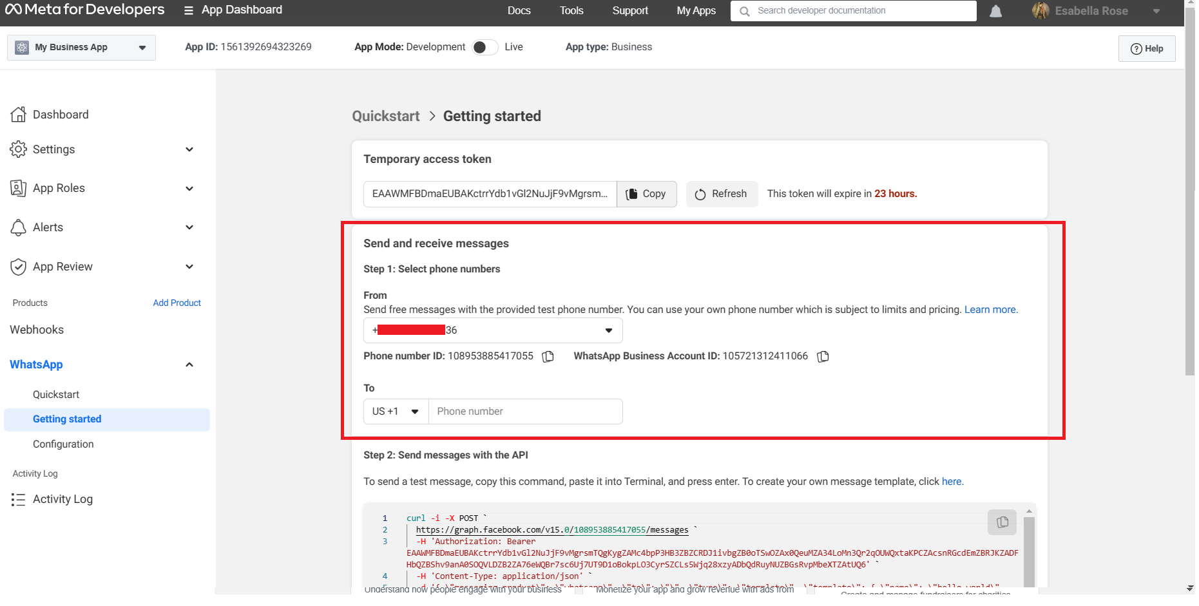Click WhatsApp in the sidebar
Screen dimensions: 1199x606
point(36,365)
